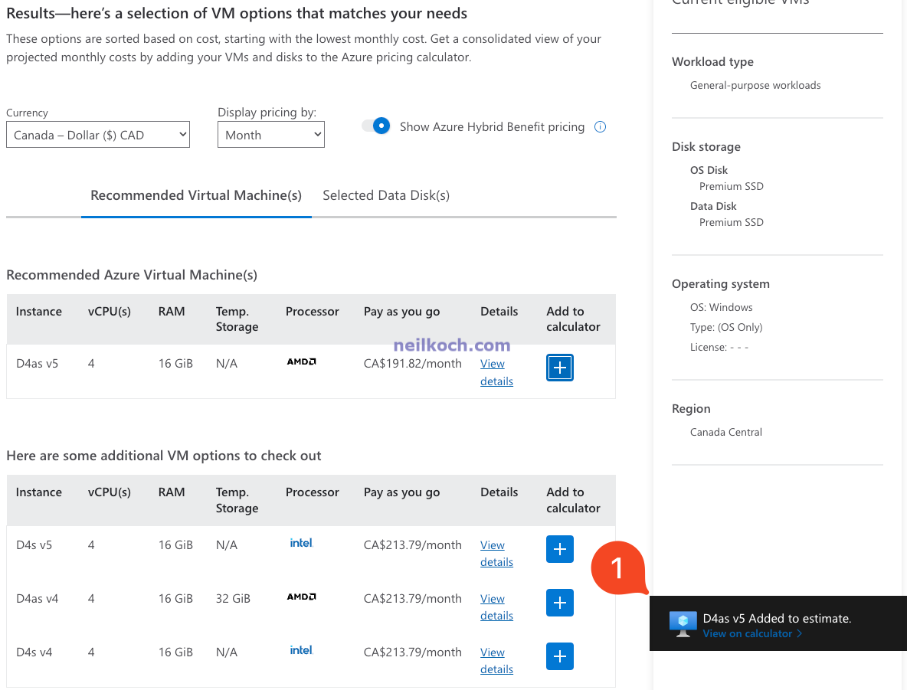Click the License entry in sidebar
The height and width of the screenshot is (690, 907).
coord(719,347)
